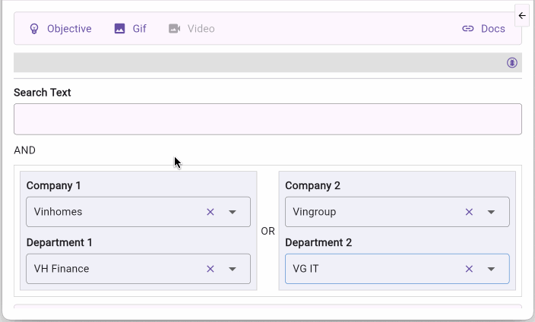This screenshot has width=535, height=322.
Task: Open the Docs link
Action: pos(492,29)
